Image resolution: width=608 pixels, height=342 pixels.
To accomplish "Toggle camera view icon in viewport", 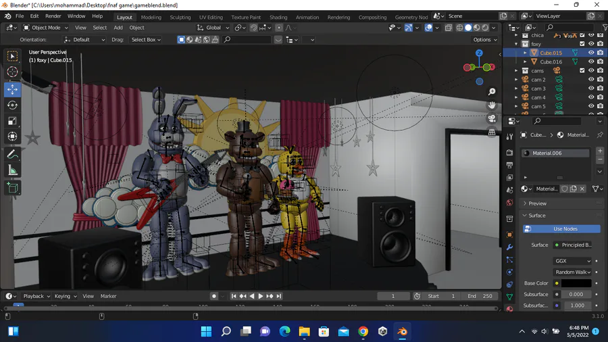I will pos(492,119).
